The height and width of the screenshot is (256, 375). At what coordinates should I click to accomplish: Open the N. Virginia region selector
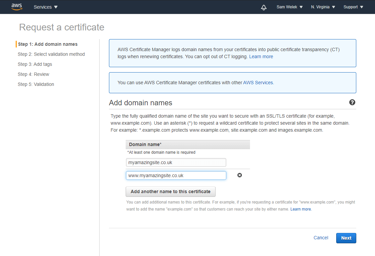323,7
